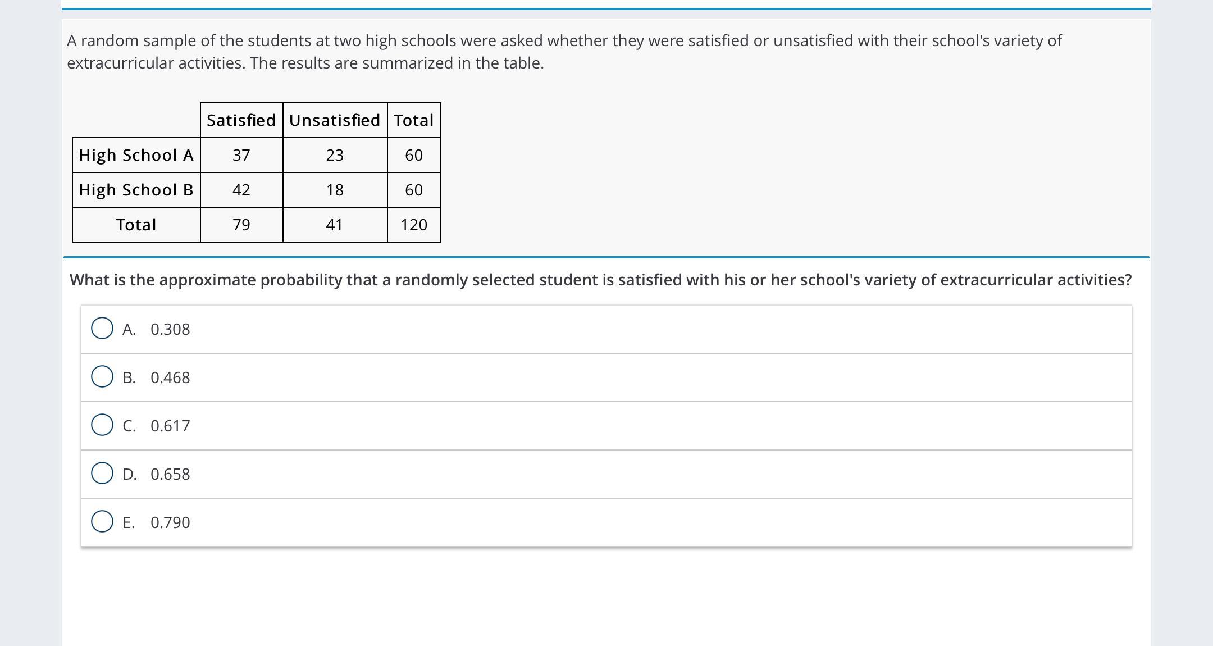The image size is (1213, 646).
Task: Click the Satisfied column header
Action: (241, 120)
